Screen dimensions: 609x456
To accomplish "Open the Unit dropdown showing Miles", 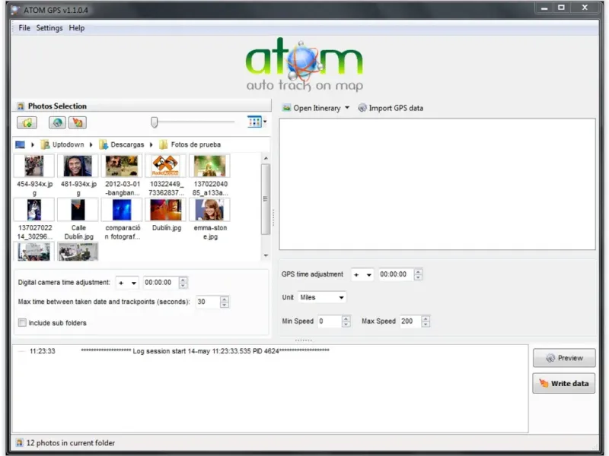I will pyautogui.click(x=321, y=297).
